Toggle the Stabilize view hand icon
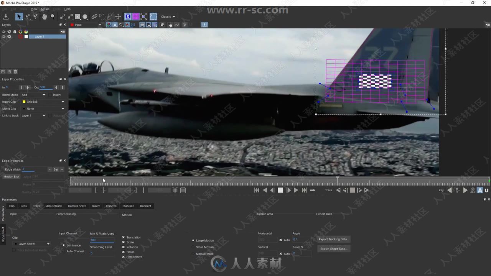491x276 pixels. tap(170, 25)
